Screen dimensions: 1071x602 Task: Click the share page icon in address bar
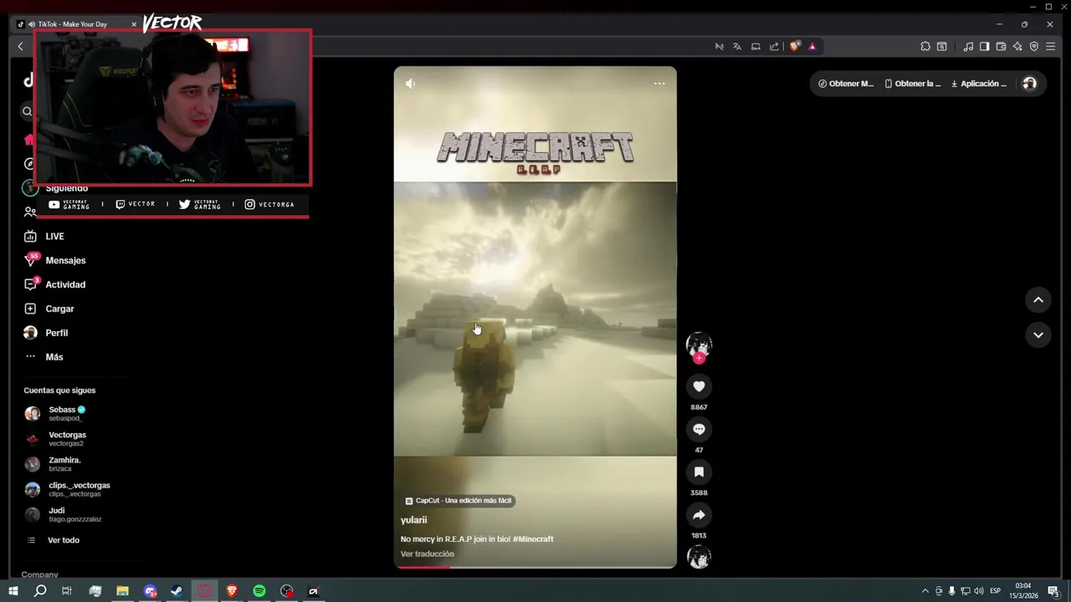click(x=774, y=46)
